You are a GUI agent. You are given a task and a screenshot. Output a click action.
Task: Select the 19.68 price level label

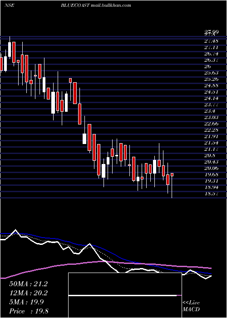(x=212, y=174)
